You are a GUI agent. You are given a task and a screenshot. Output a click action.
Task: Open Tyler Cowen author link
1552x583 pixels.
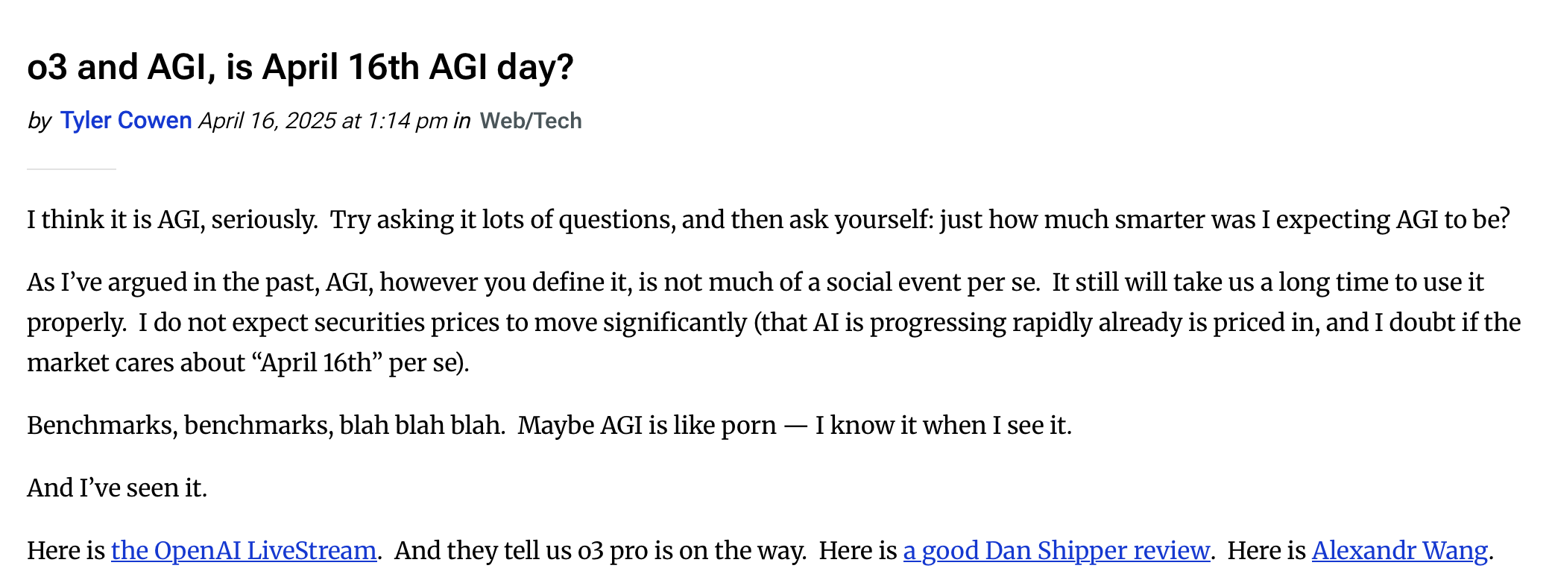click(126, 121)
